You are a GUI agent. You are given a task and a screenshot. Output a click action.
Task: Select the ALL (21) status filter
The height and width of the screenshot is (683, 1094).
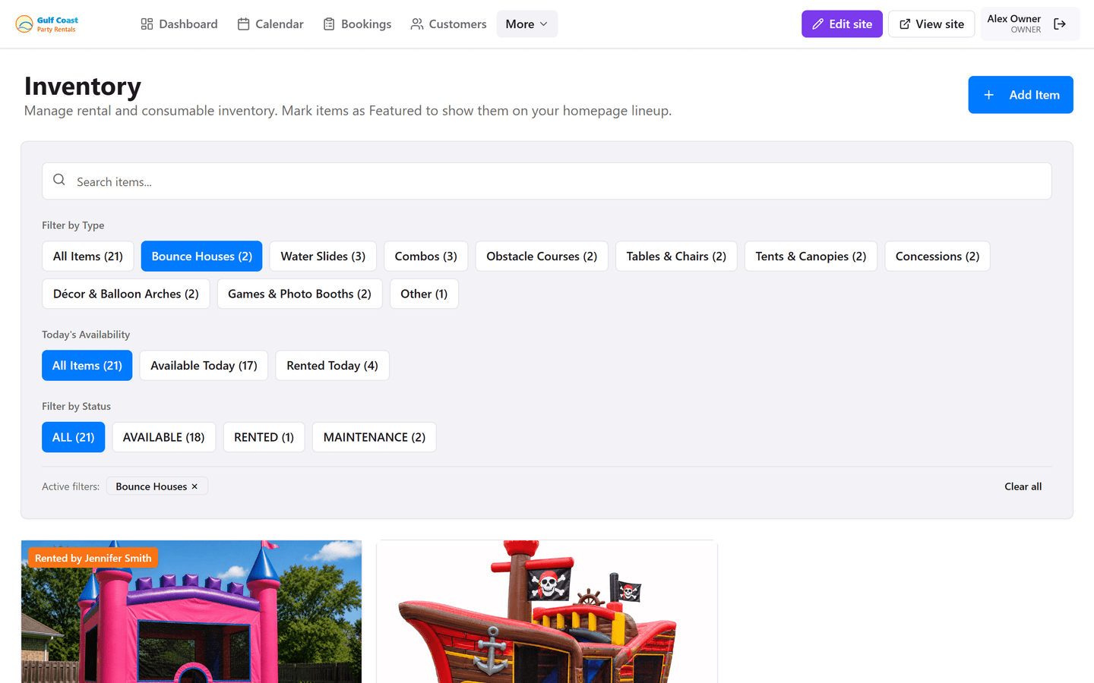click(74, 437)
